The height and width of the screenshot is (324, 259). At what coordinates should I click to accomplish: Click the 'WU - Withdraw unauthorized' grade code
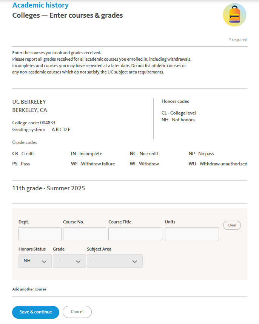tap(218, 164)
